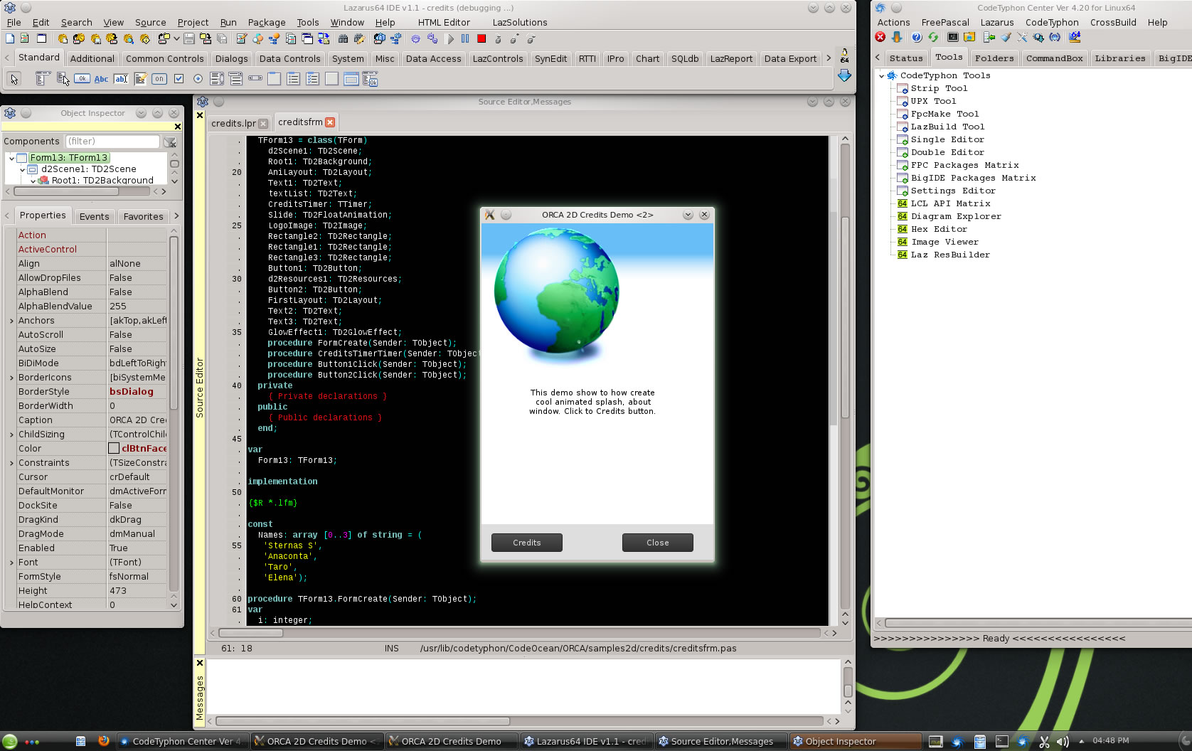Open the Diagram Explorer tool entry
This screenshot has width=1192, height=751.
[956, 216]
